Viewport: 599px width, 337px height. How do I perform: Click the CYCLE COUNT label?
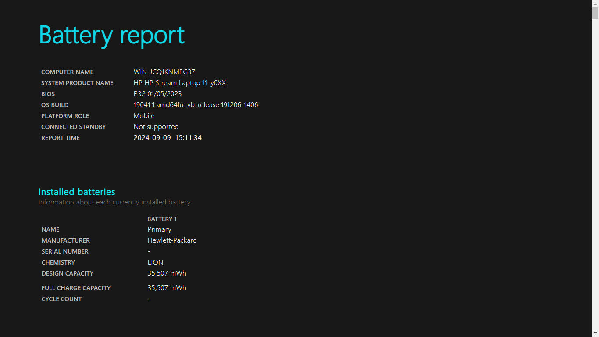tap(62, 299)
